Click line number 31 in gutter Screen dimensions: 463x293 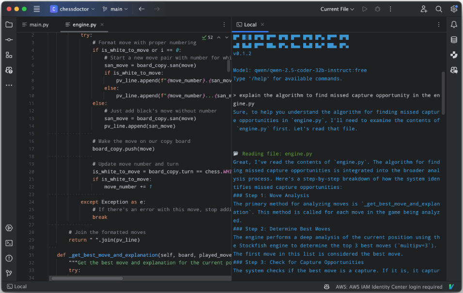[x=31, y=255]
